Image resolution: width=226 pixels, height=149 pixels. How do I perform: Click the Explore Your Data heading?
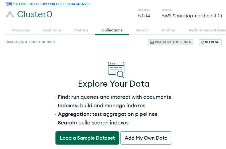coord(114,84)
